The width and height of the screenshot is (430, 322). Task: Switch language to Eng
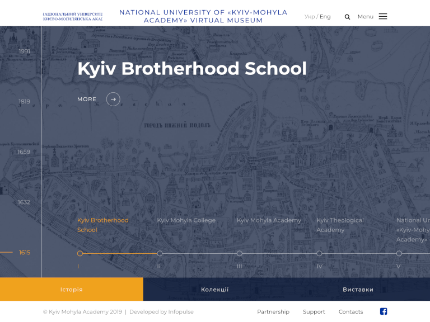tap(325, 17)
